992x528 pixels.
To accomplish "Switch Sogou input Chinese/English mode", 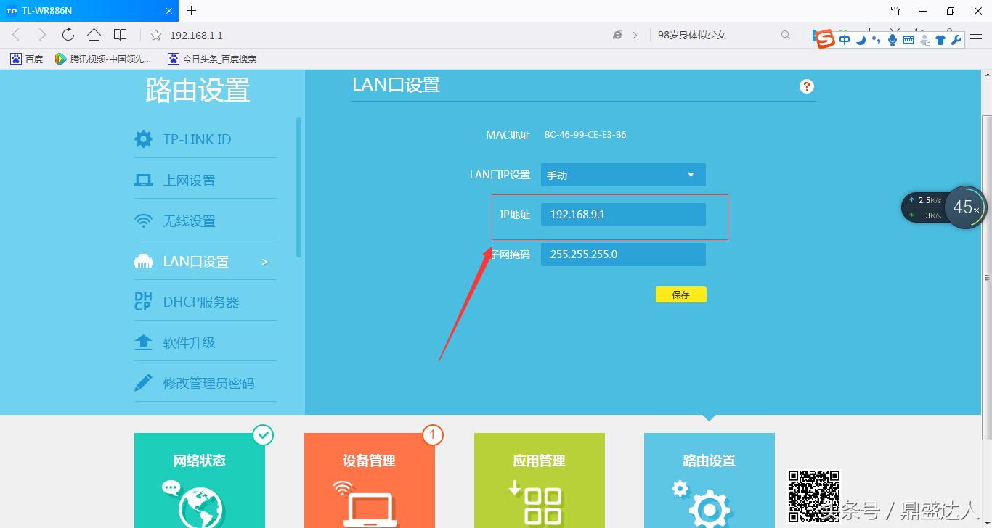I will click(x=845, y=40).
